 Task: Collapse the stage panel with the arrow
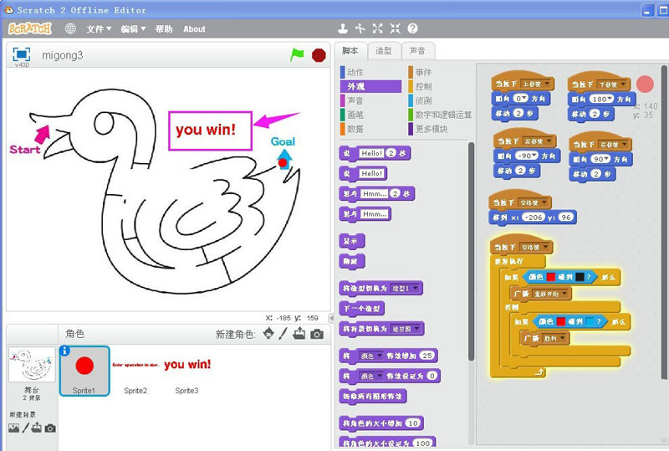tap(331, 318)
